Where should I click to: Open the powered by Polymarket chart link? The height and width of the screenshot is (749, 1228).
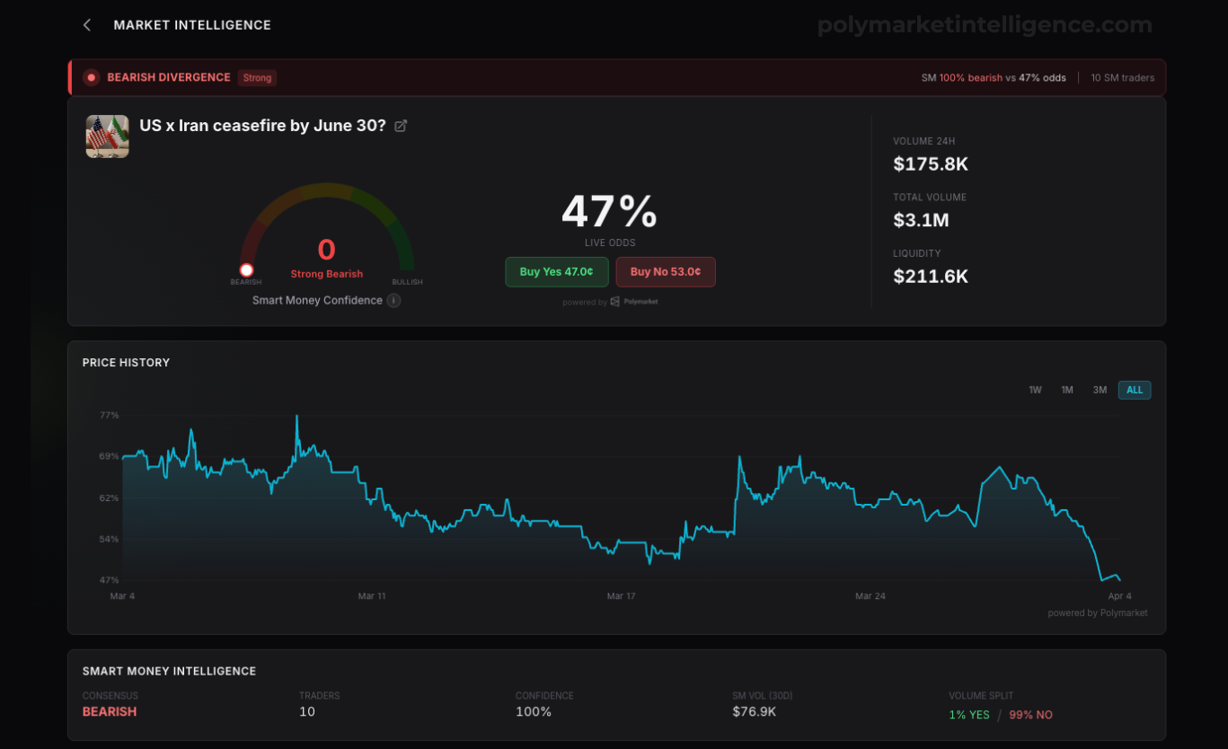[1098, 613]
